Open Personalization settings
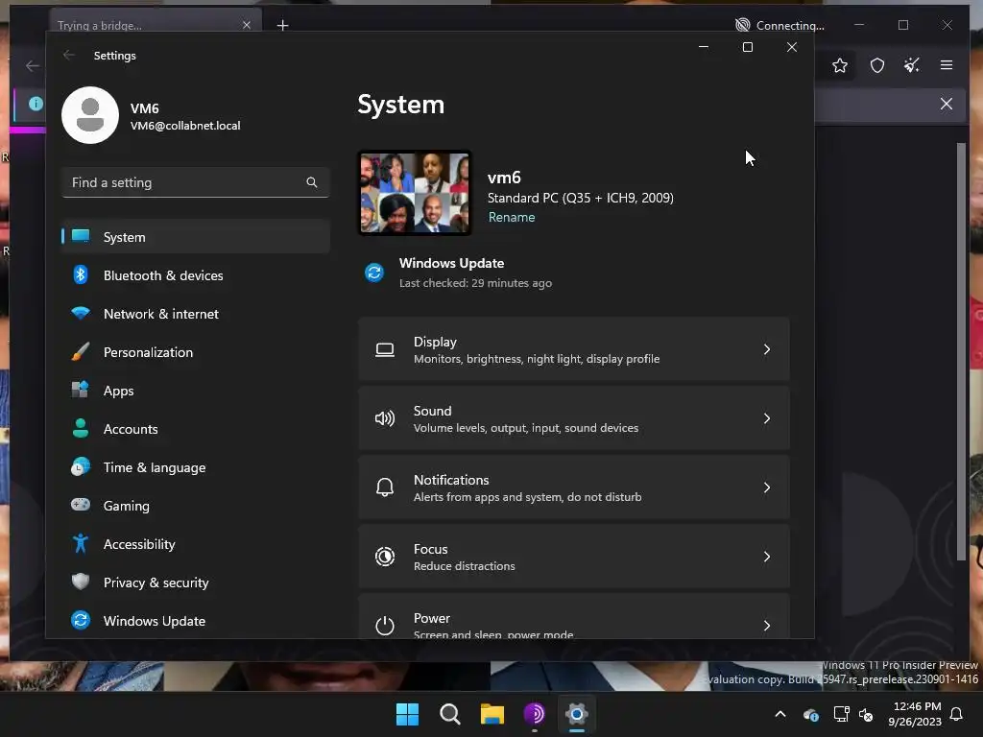 click(x=195, y=352)
